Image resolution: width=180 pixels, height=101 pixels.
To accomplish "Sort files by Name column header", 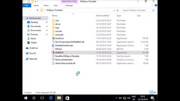I will [55, 16].
